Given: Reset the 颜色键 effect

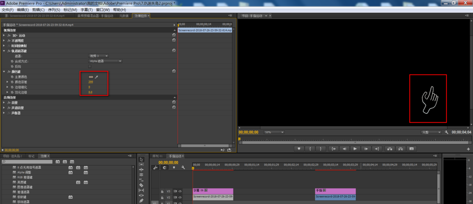Looking at the screenshot, I should (174, 71).
